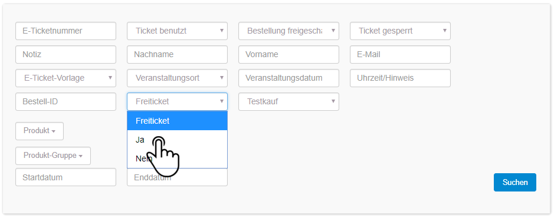Screen dimensions: 554x218
Task: Expand the Bestellung freigeschaltet dropdown
Action: coord(289,31)
